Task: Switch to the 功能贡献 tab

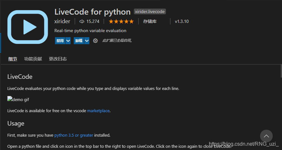Action: pyautogui.click(x=33, y=59)
